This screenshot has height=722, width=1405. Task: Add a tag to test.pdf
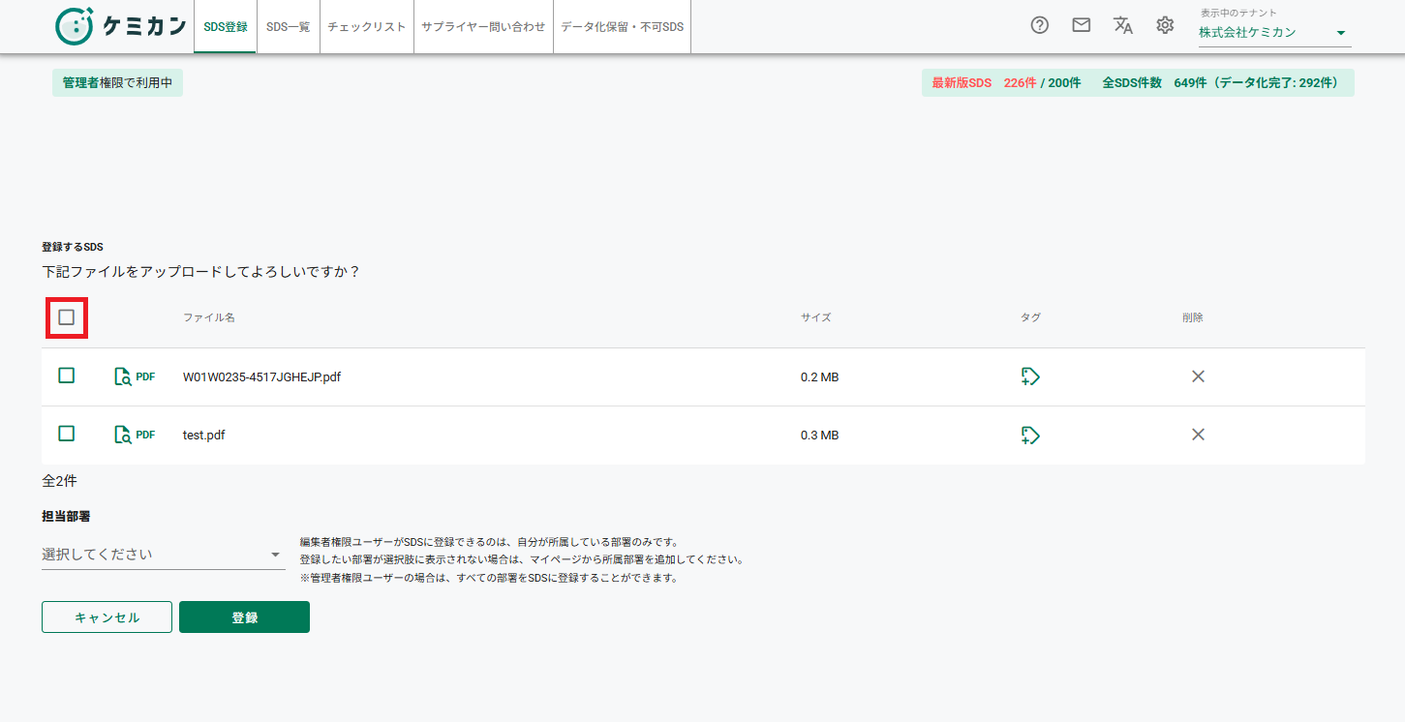point(1030,436)
